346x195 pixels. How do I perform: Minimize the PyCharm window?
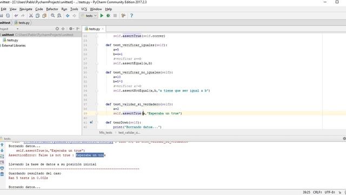tap(325, 2)
